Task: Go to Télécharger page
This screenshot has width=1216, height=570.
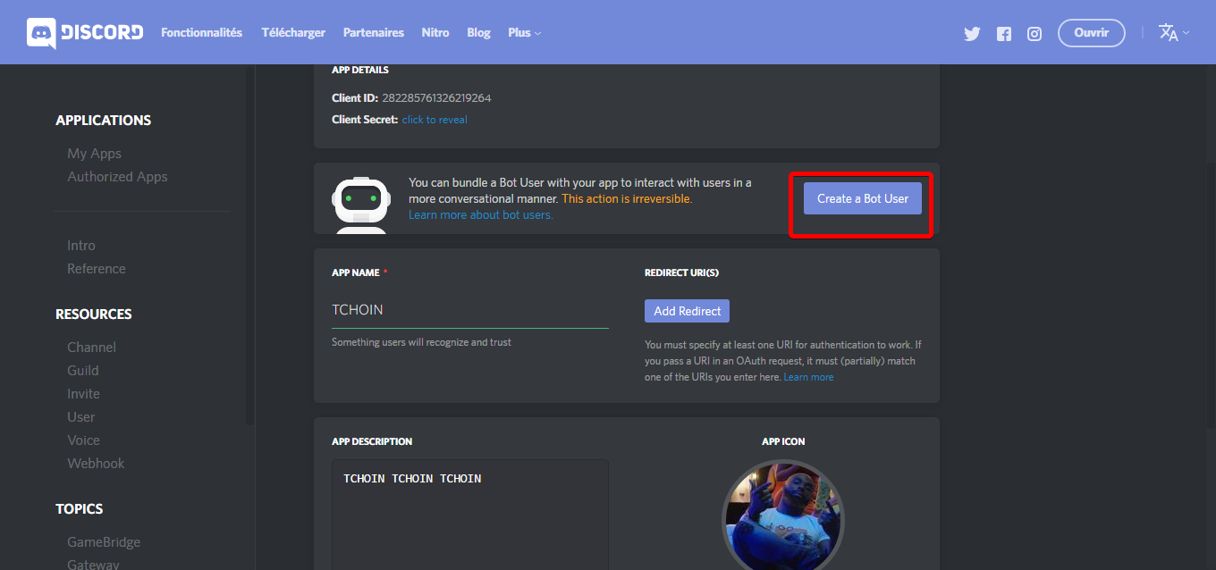Action: pos(293,32)
